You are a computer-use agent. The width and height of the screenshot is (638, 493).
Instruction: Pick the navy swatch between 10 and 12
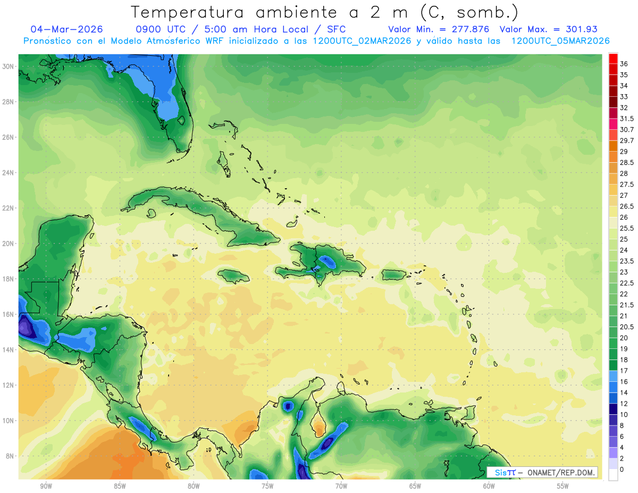[613, 410]
